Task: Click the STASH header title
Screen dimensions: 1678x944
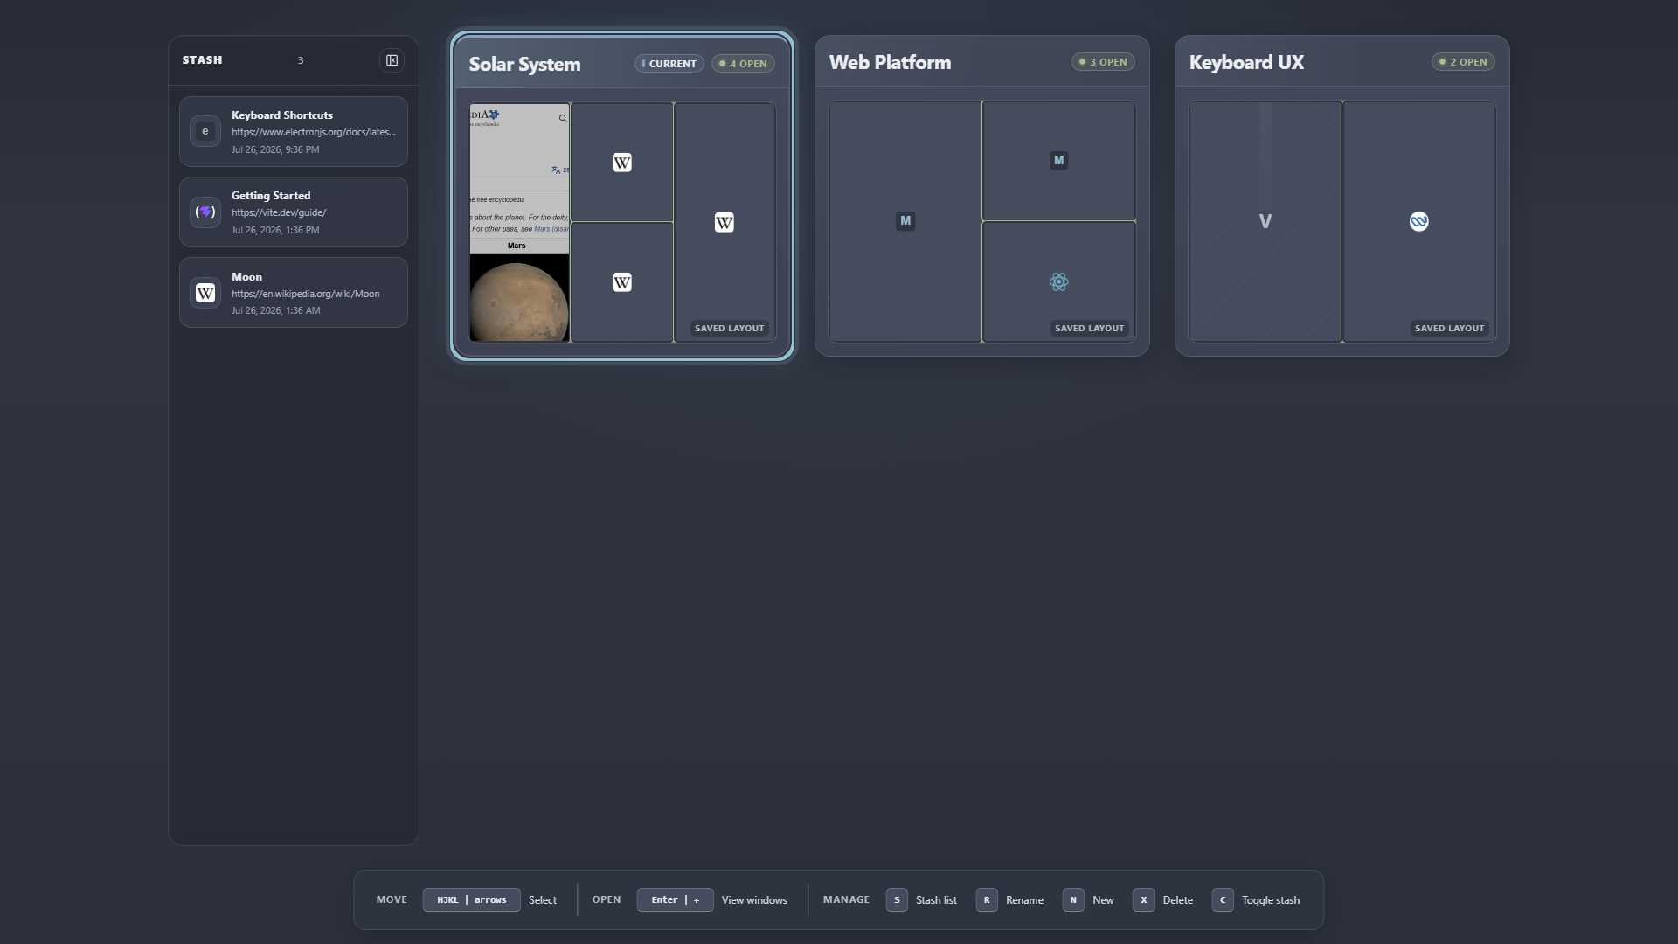Action: [202, 60]
